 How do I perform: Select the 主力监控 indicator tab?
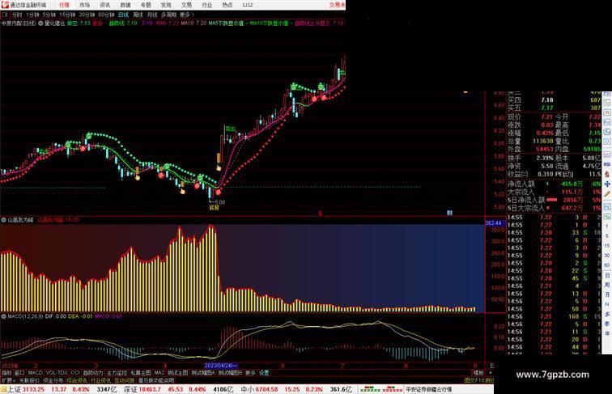[x=117, y=373]
